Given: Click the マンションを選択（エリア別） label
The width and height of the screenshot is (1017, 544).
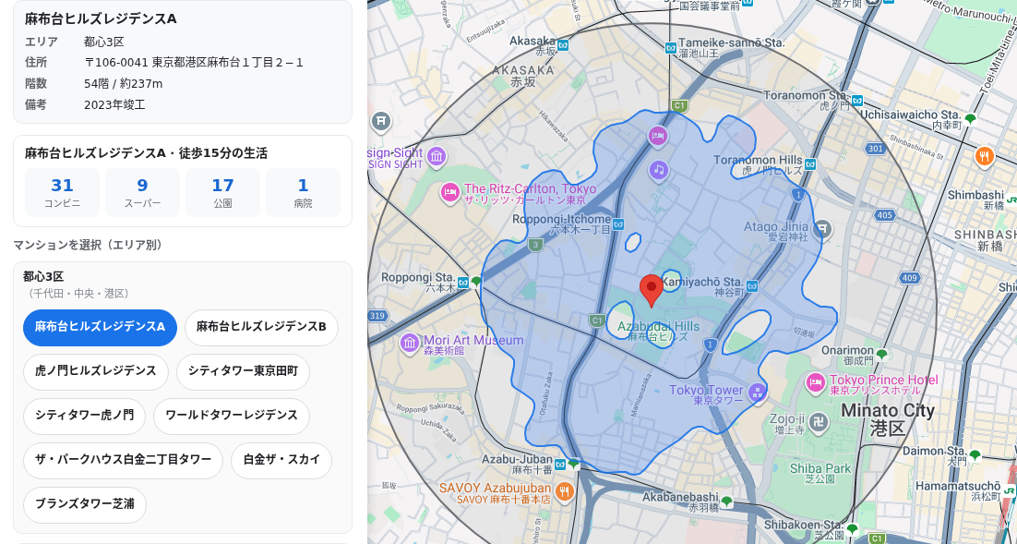Looking at the screenshot, I should [x=89, y=246].
